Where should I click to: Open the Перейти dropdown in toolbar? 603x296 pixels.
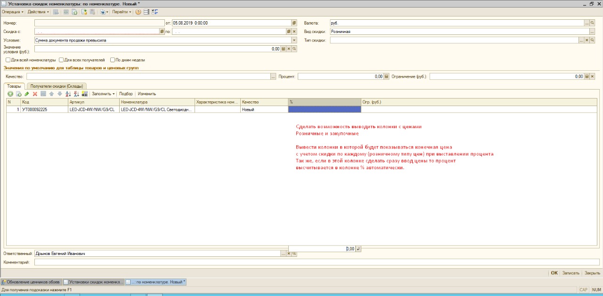point(122,12)
